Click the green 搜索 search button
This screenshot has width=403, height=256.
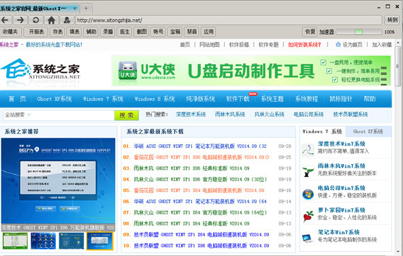click(x=127, y=116)
